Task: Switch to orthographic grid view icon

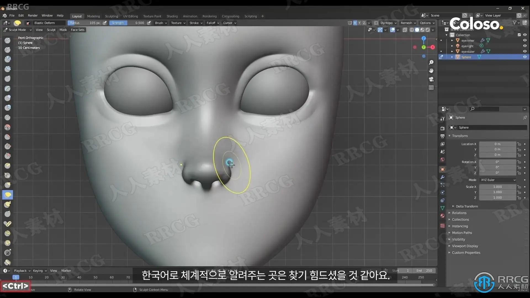Action: coord(431,88)
